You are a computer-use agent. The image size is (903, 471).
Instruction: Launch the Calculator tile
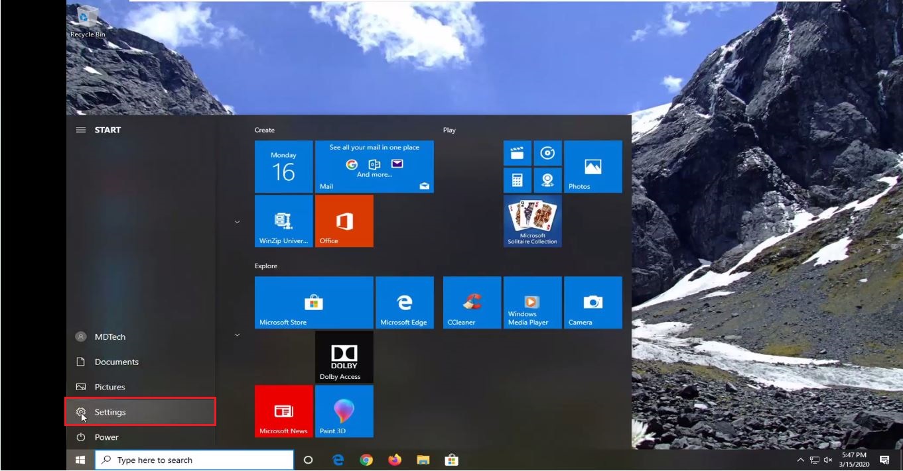coord(517,180)
